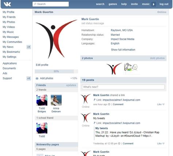This screenshot has height=156, width=173.
Task: Comment on post from Yesterday 12:08 pm
Action: pos(128,144)
